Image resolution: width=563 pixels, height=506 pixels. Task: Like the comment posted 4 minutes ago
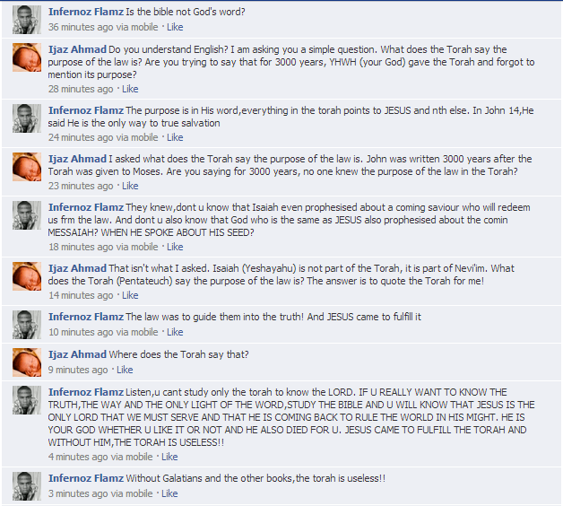tap(169, 458)
